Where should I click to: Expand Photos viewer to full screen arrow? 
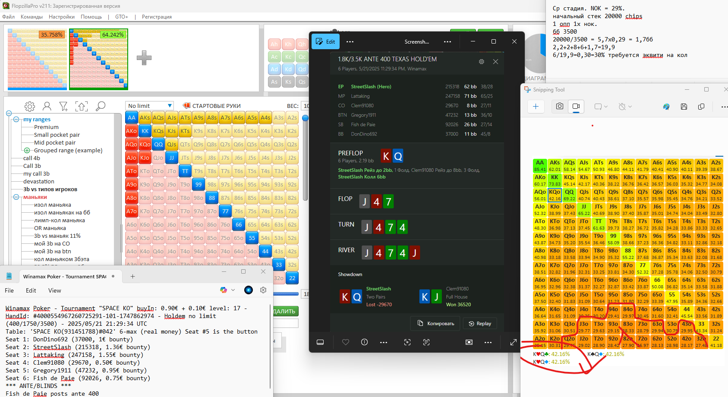[514, 342]
